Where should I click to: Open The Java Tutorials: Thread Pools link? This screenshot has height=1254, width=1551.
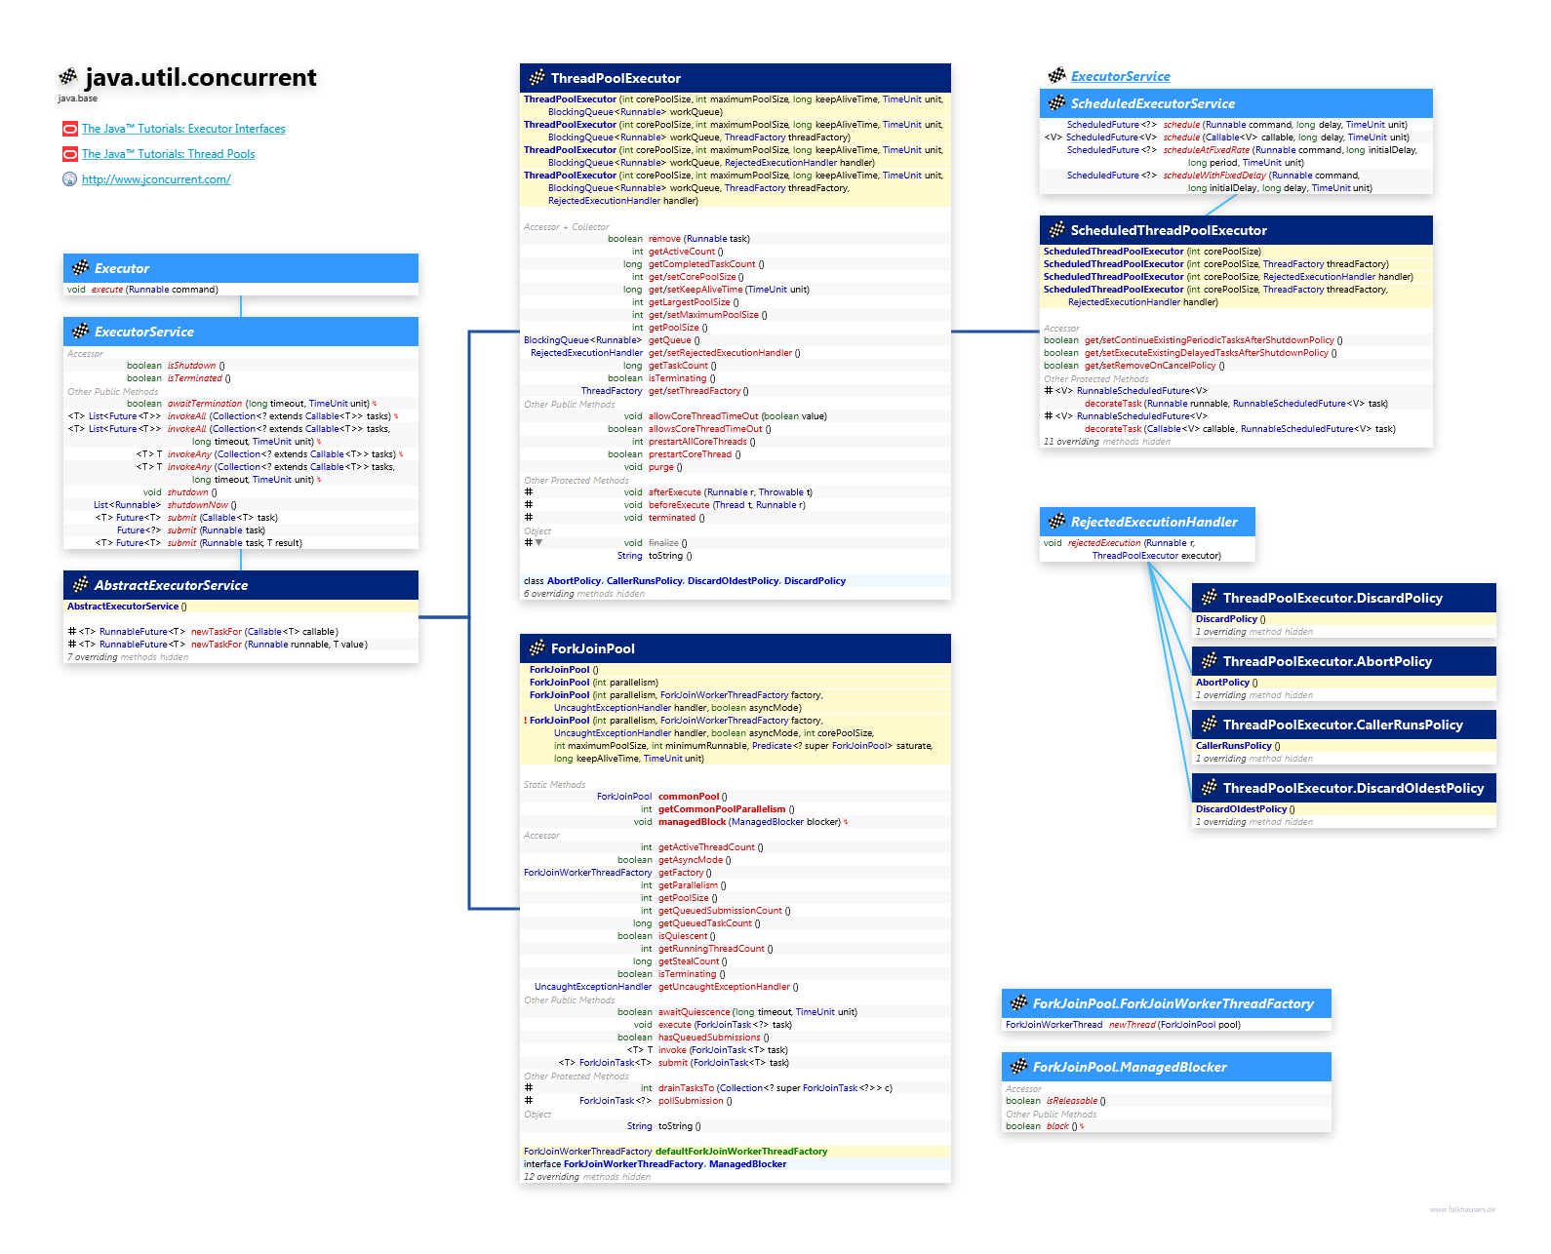168,154
